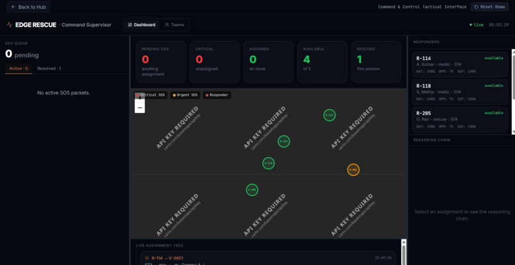Viewport: 515px width, 265px height.
Task: Select the R-205 responder map marker
Action: [252, 190]
